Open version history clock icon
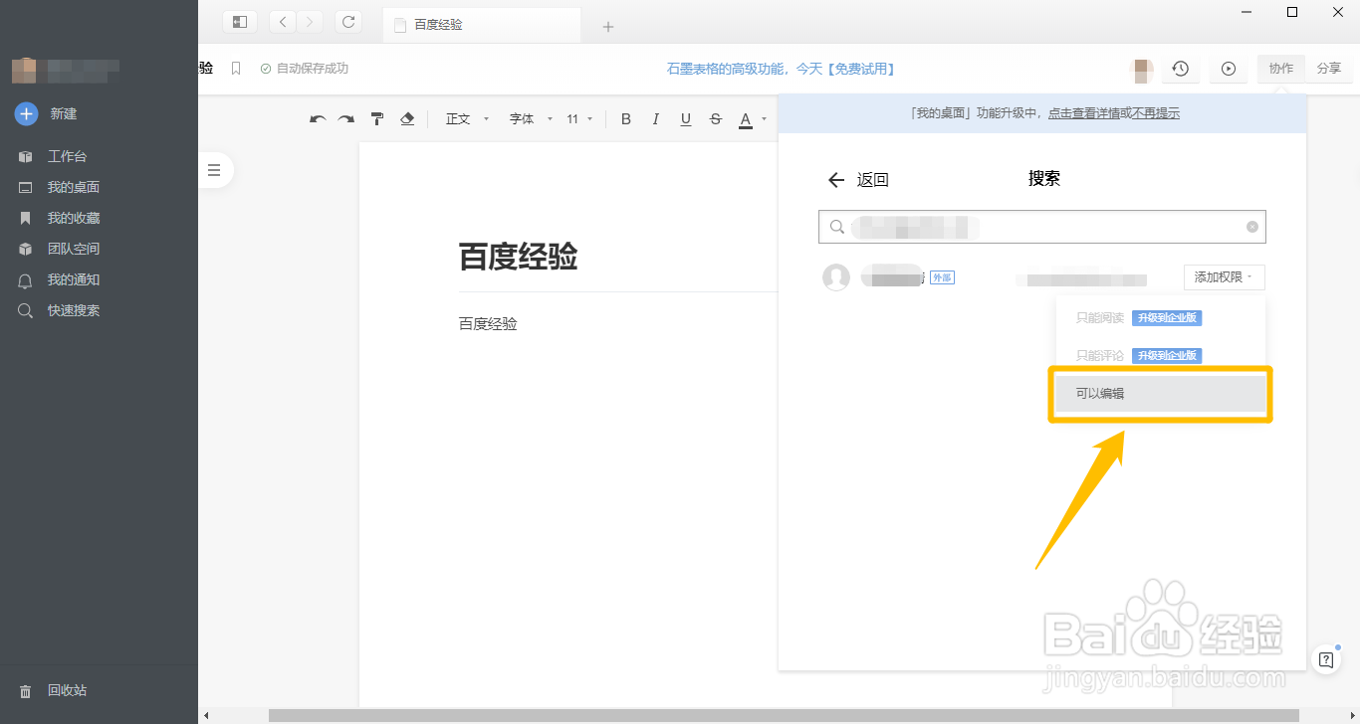This screenshot has height=724, width=1360. tap(1180, 69)
